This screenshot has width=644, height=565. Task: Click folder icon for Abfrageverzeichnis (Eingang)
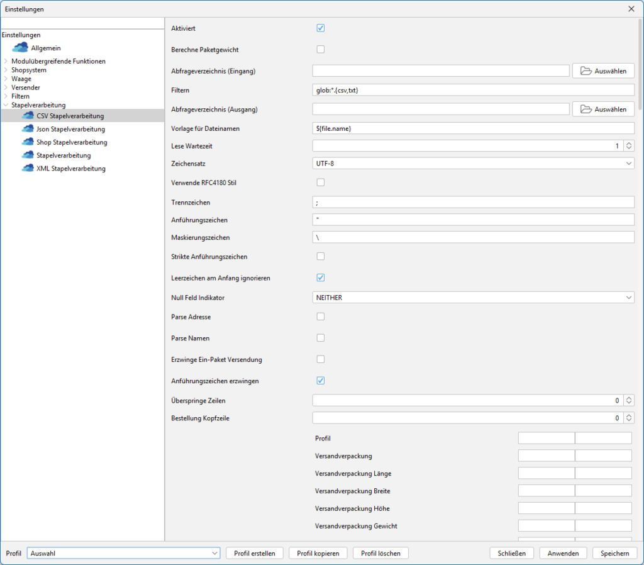click(x=586, y=71)
